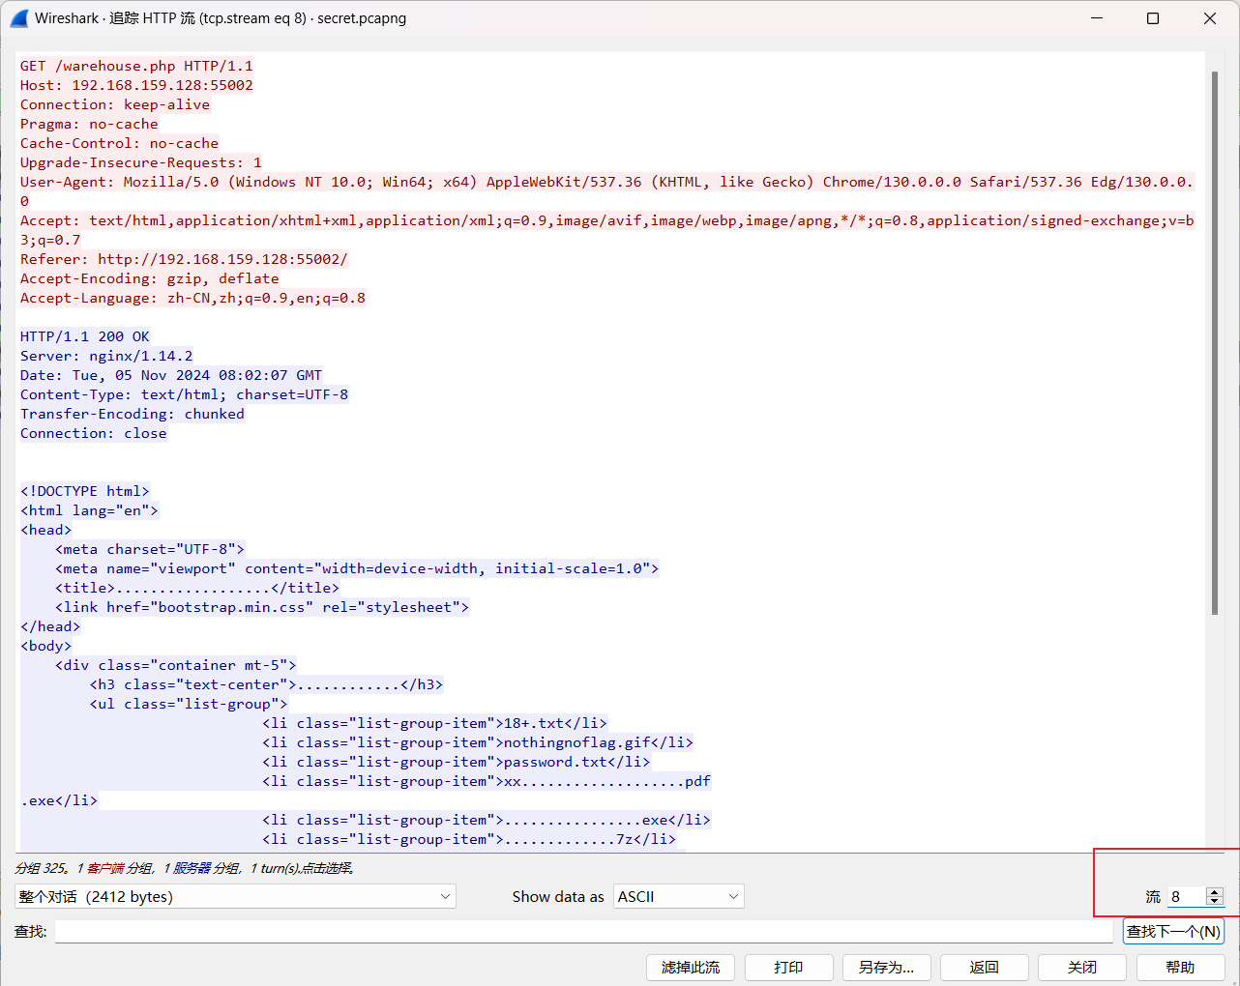This screenshot has height=986, width=1240.
Task: Click the Referer: http://192.168.159.128:55002/ line
Action: pyautogui.click(x=184, y=259)
